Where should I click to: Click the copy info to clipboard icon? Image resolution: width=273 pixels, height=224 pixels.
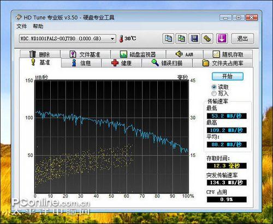pos(168,38)
